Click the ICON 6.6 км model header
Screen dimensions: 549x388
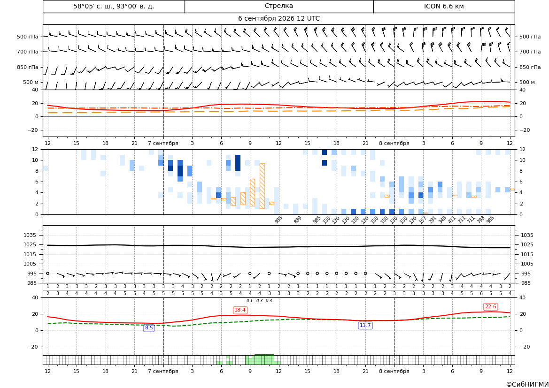pyautogui.click(x=444, y=6)
